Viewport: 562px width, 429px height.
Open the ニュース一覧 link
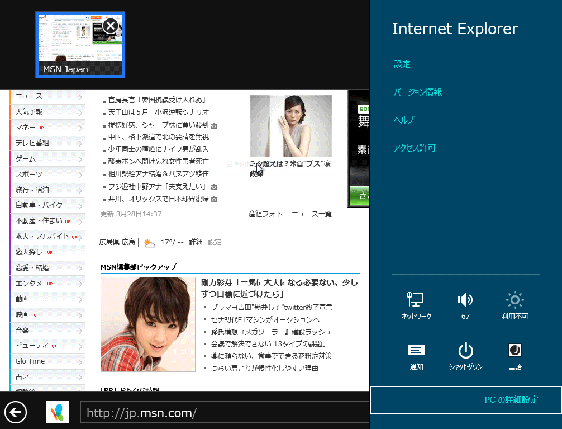point(312,214)
